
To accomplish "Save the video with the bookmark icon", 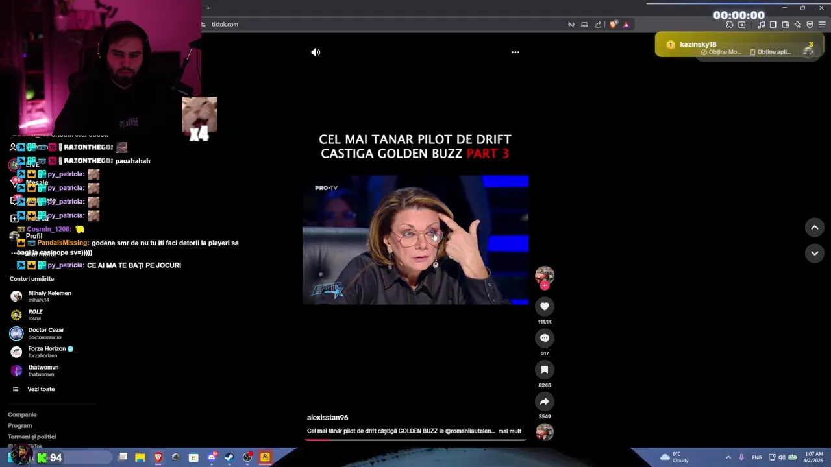I will (545, 370).
